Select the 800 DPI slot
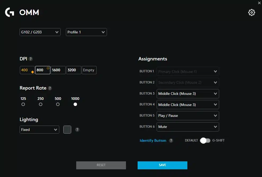This screenshot has width=262, height=177. (x=43, y=70)
